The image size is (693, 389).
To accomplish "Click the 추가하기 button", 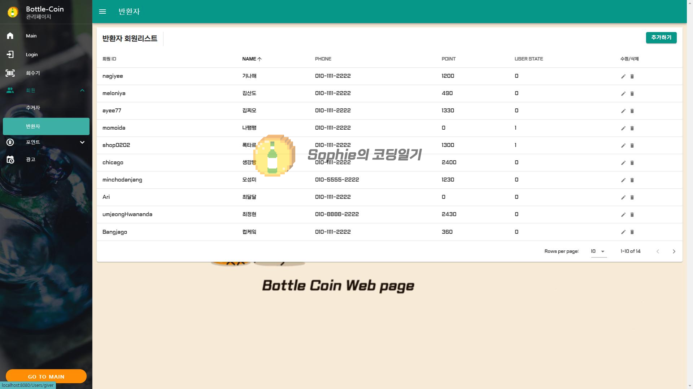I will [661, 37].
